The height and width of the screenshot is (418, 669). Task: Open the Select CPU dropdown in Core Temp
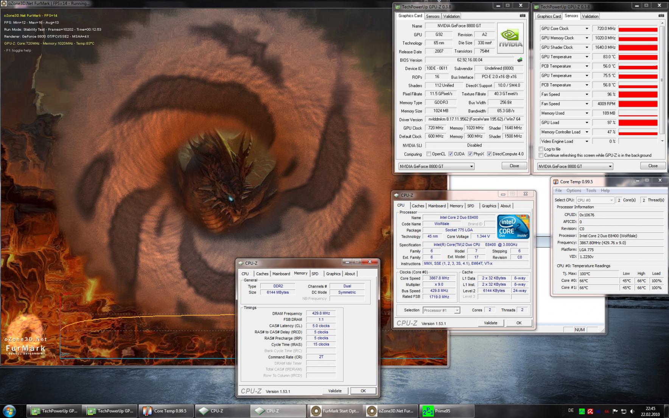pyautogui.click(x=595, y=200)
